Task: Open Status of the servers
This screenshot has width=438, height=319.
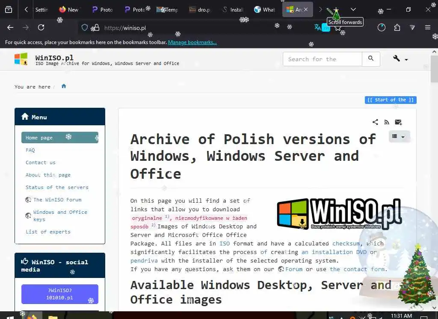Action: coord(57,187)
